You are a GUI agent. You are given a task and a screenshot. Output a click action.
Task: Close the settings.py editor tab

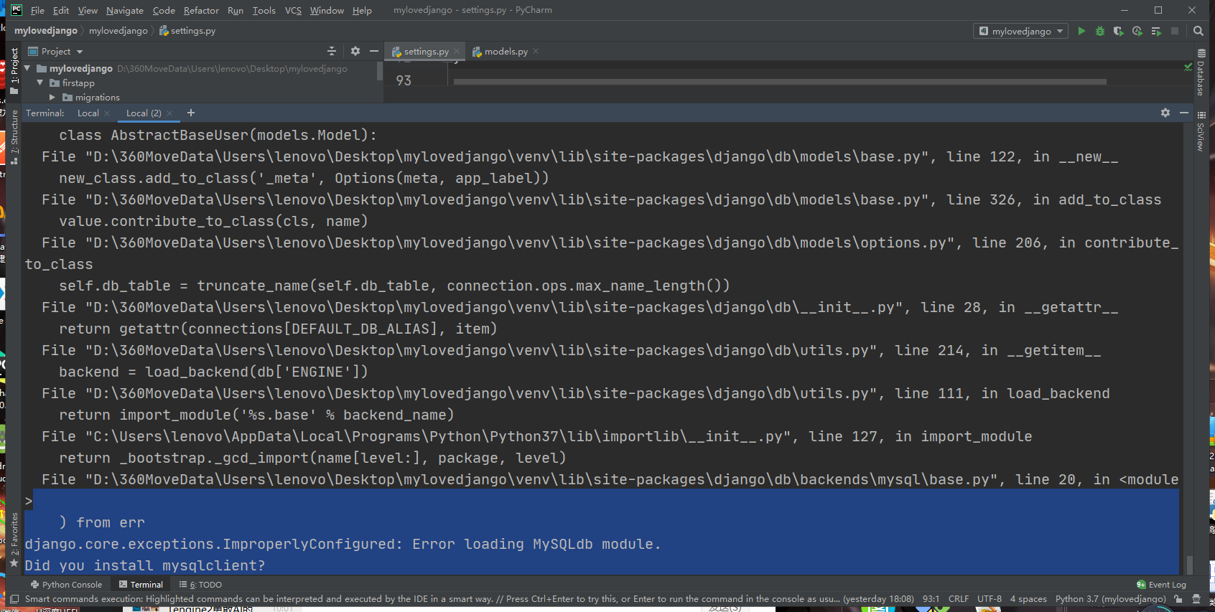pos(457,51)
